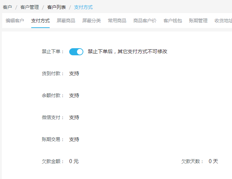Click the 余额付款 支持 value

[x=74, y=95]
